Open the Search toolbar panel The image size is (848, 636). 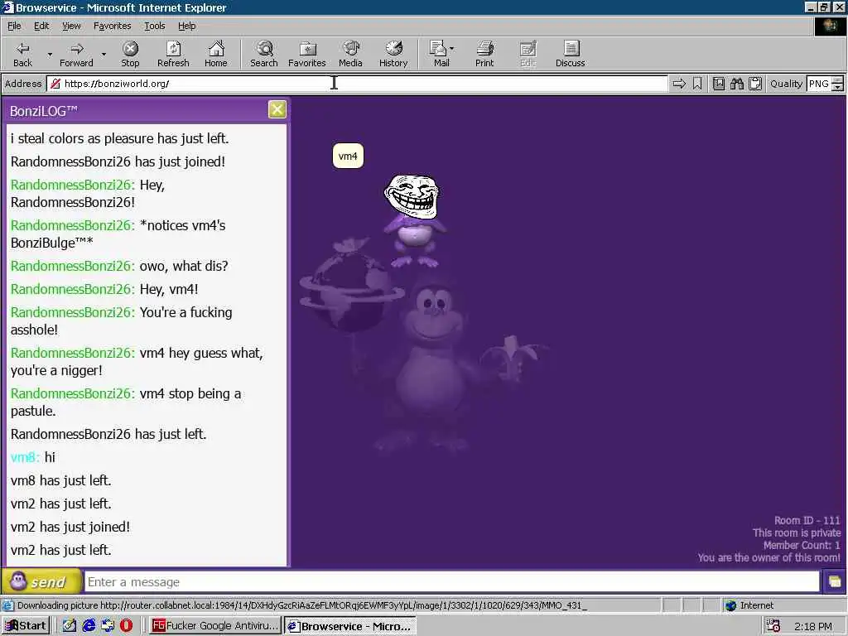click(x=264, y=54)
